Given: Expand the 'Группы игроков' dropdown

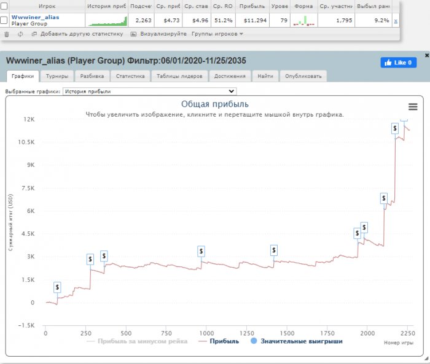Looking at the screenshot, I should 217,34.
